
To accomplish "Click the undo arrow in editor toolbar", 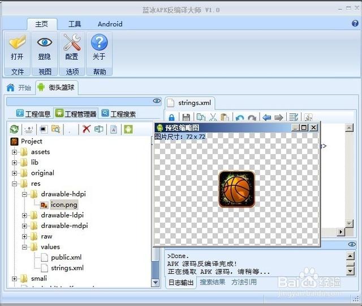I will click(240, 118).
